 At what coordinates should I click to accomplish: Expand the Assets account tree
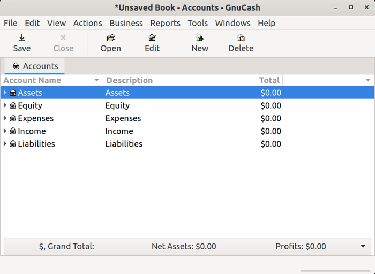pyautogui.click(x=5, y=93)
